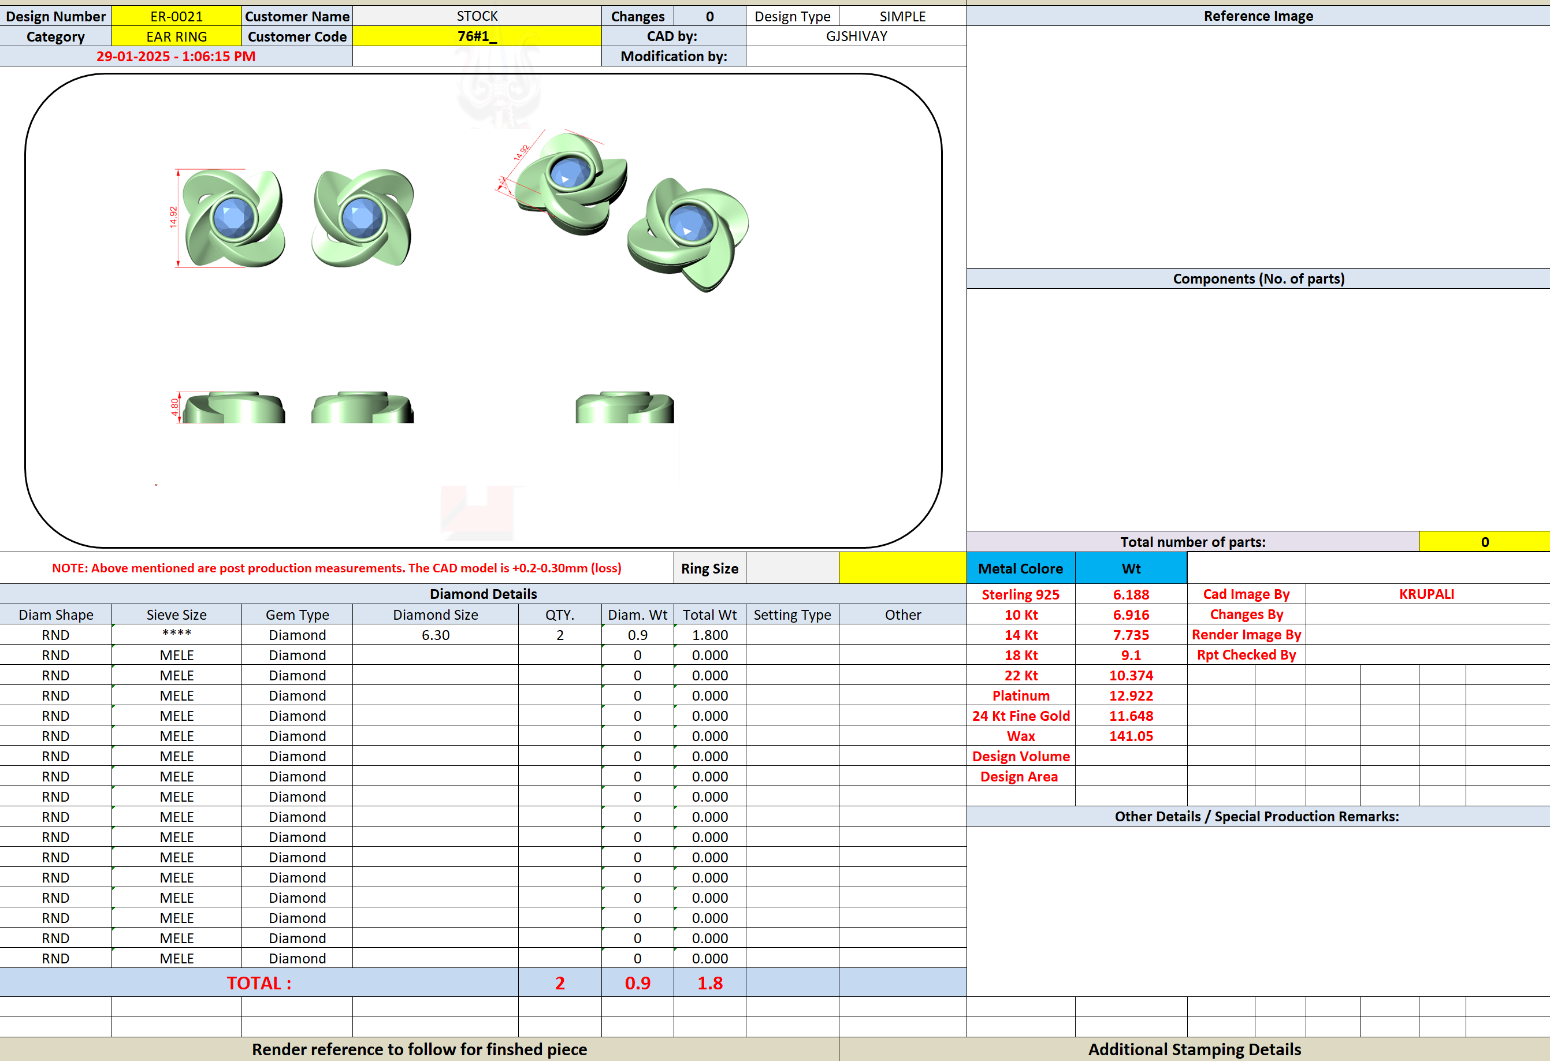Click the Sieve Size column header
The height and width of the screenshot is (1061, 1550).
point(176,614)
